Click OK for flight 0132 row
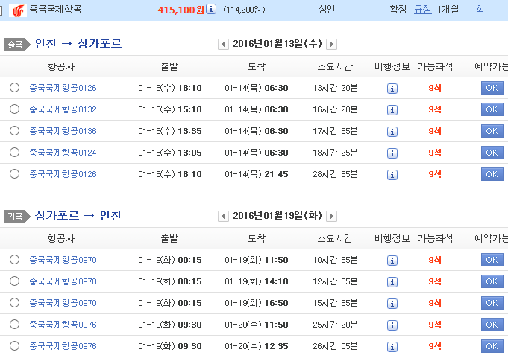The width and height of the screenshot is (508, 364). (x=492, y=109)
